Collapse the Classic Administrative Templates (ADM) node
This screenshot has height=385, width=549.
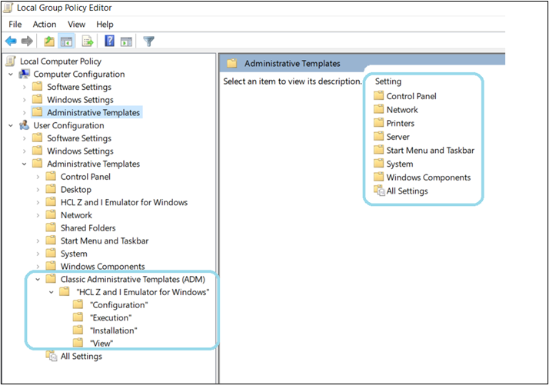click(38, 279)
